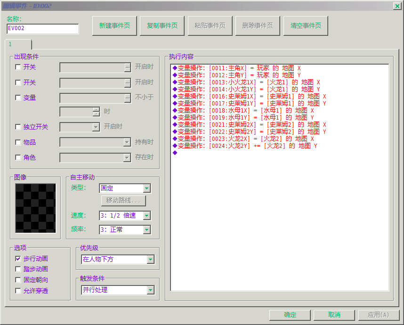This screenshot has height=325, width=404.
Task: Enable the 变量 condition checkbox
Action: pyautogui.click(x=18, y=97)
